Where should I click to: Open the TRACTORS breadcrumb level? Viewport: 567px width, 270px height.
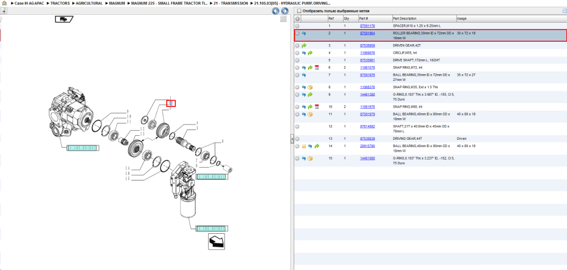point(60,3)
